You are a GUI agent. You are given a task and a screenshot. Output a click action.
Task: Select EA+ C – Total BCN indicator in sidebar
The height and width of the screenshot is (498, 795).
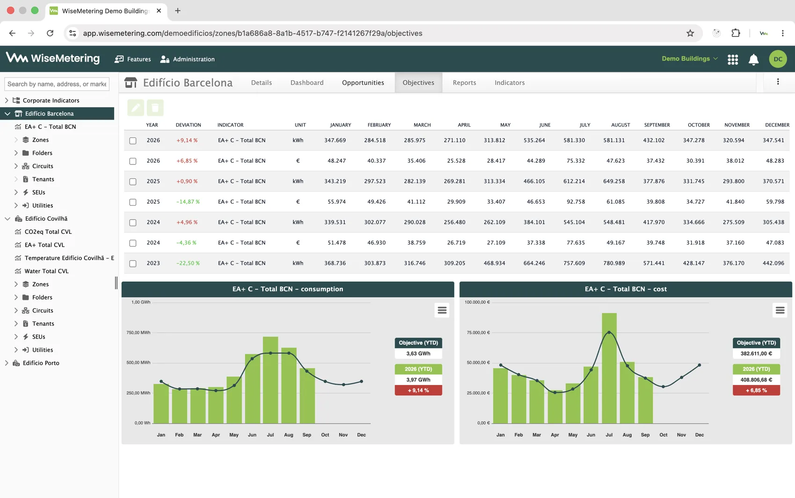50,127
